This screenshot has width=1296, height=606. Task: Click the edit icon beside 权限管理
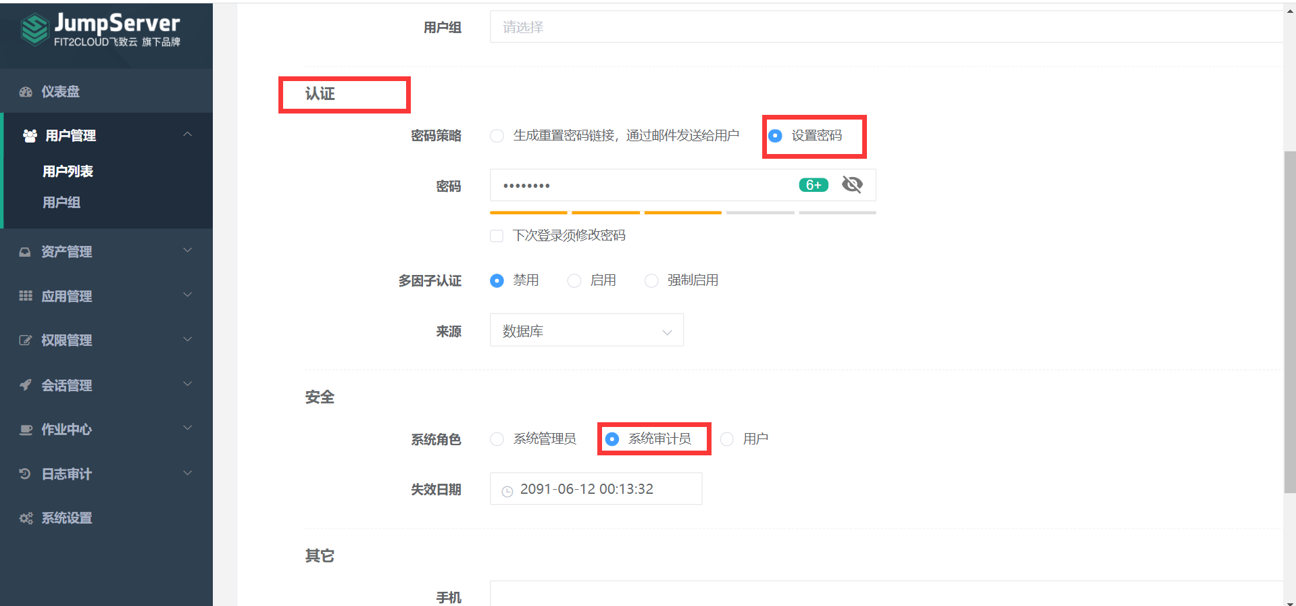pos(25,340)
